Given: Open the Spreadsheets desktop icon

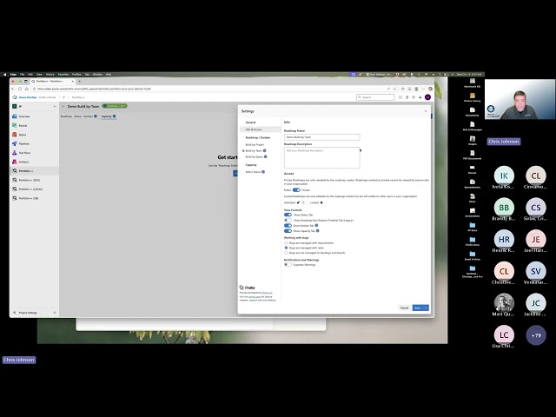Looking at the screenshot, I should 473,183.
